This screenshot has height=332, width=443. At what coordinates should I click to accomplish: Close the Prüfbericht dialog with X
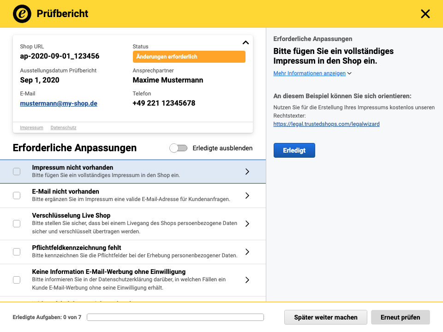tap(425, 13)
